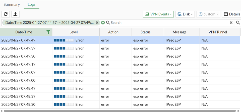The width and height of the screenshot is (241, 112).
Task: Open the Disk log source dropdown
Action: pos(185,14)
